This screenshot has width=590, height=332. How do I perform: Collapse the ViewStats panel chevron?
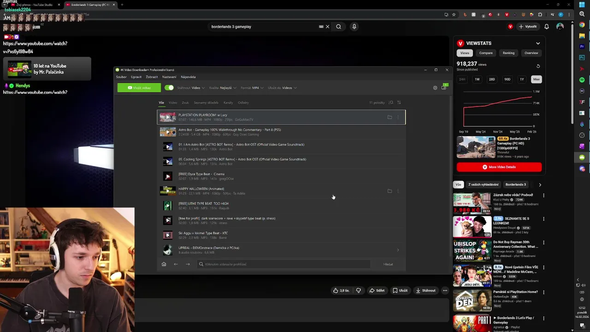538,43
